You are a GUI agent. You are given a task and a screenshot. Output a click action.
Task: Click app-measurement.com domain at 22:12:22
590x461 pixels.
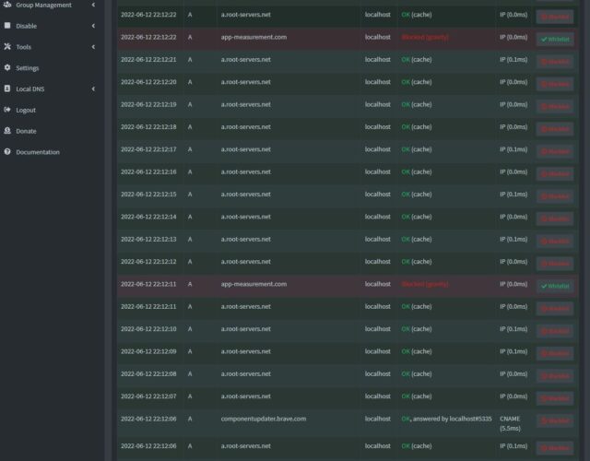(254, 37)
